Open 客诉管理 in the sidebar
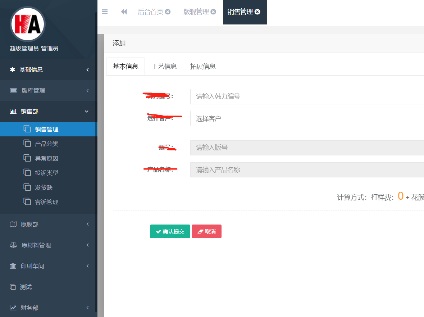This screenshot has height=317, width=424. [46, 202]
